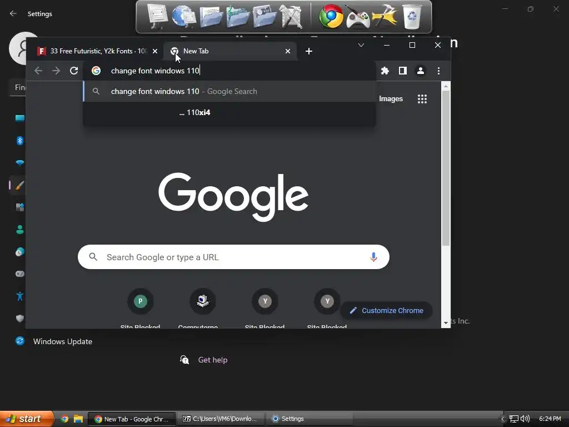
Task: Switch to New Tab - Google Chrome taskbar button
Action: click(132, 419)
